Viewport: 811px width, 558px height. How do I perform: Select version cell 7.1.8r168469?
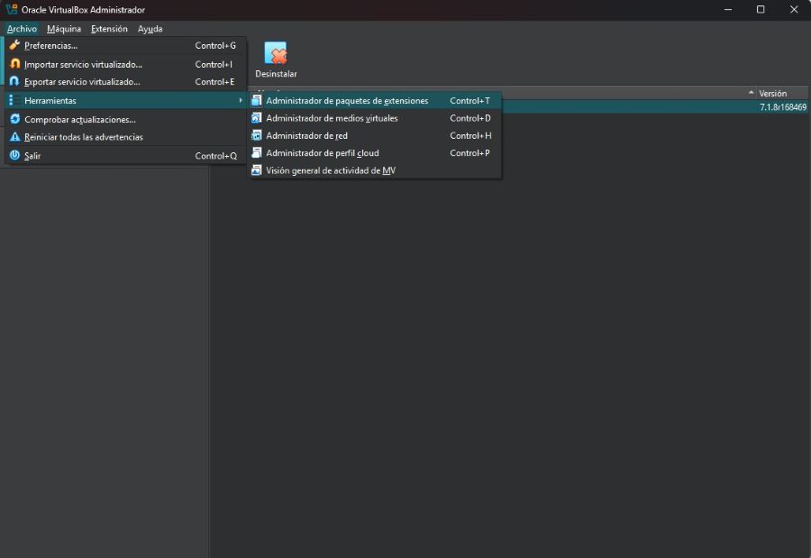(x=782, y=107)
